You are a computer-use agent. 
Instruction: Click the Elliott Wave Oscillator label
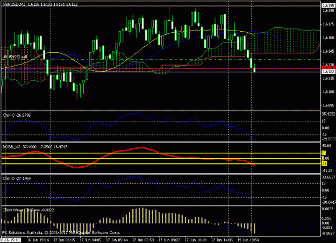pyautogui.click(x=28, y=210)
